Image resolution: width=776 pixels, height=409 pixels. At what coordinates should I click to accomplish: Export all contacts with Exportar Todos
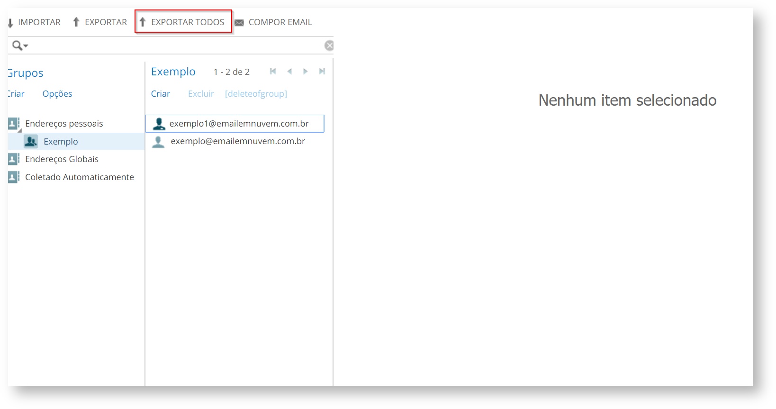point(183,22)
